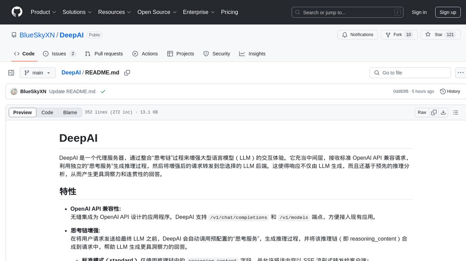This screenshot has width=466, height=261.
Task: Open the document outline
Action: click(x=455, y=112)
